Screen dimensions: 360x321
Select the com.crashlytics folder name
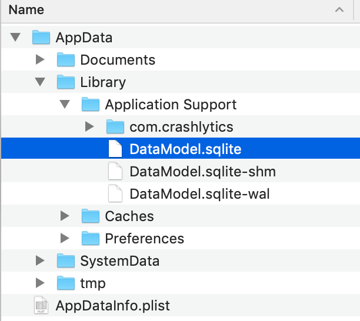pos(181,127)
